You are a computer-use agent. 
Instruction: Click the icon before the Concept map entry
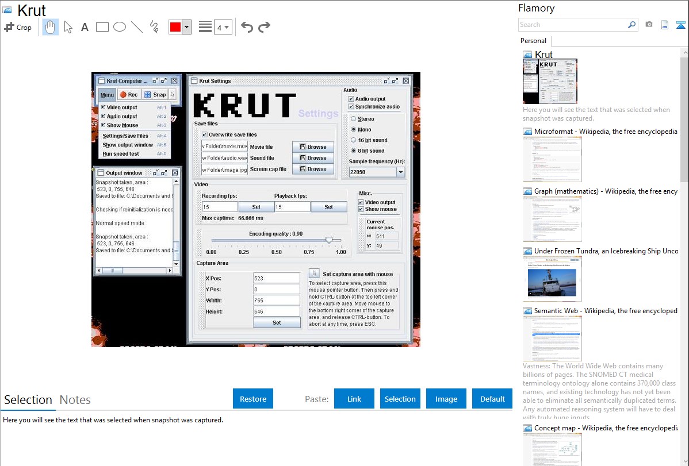coord(527,428)
